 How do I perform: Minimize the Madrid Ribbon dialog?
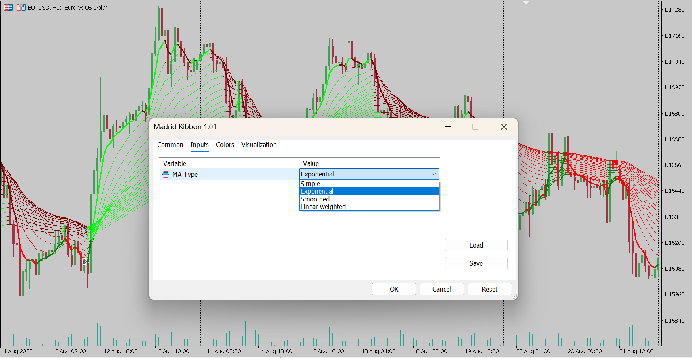[x=447, y=126]
